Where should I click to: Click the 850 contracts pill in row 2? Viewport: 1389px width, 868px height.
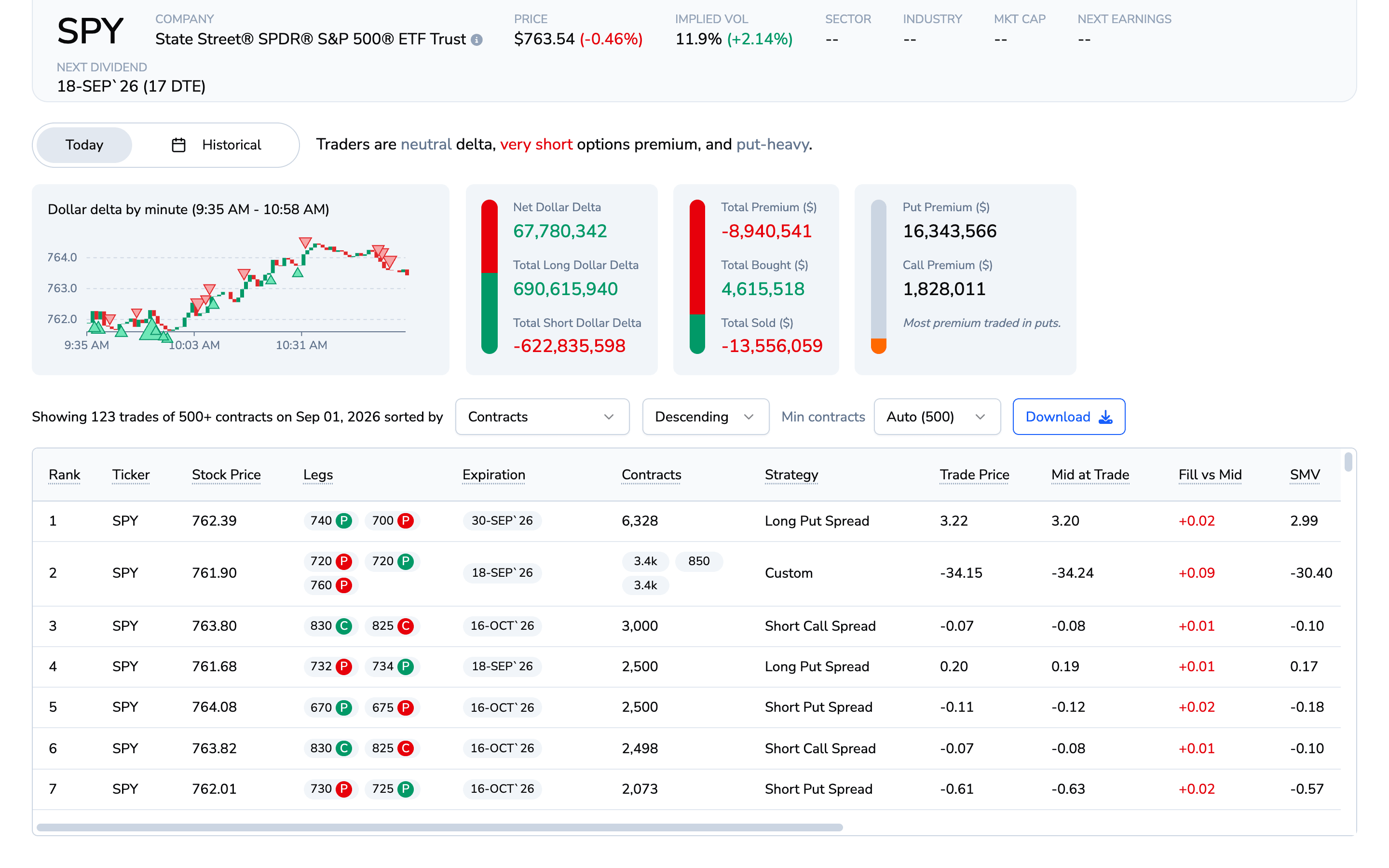[699, 561]
